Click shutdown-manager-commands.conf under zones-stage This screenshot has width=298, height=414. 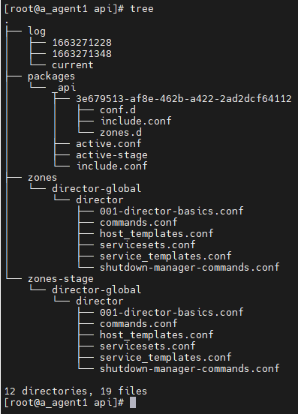pos(190,368)
